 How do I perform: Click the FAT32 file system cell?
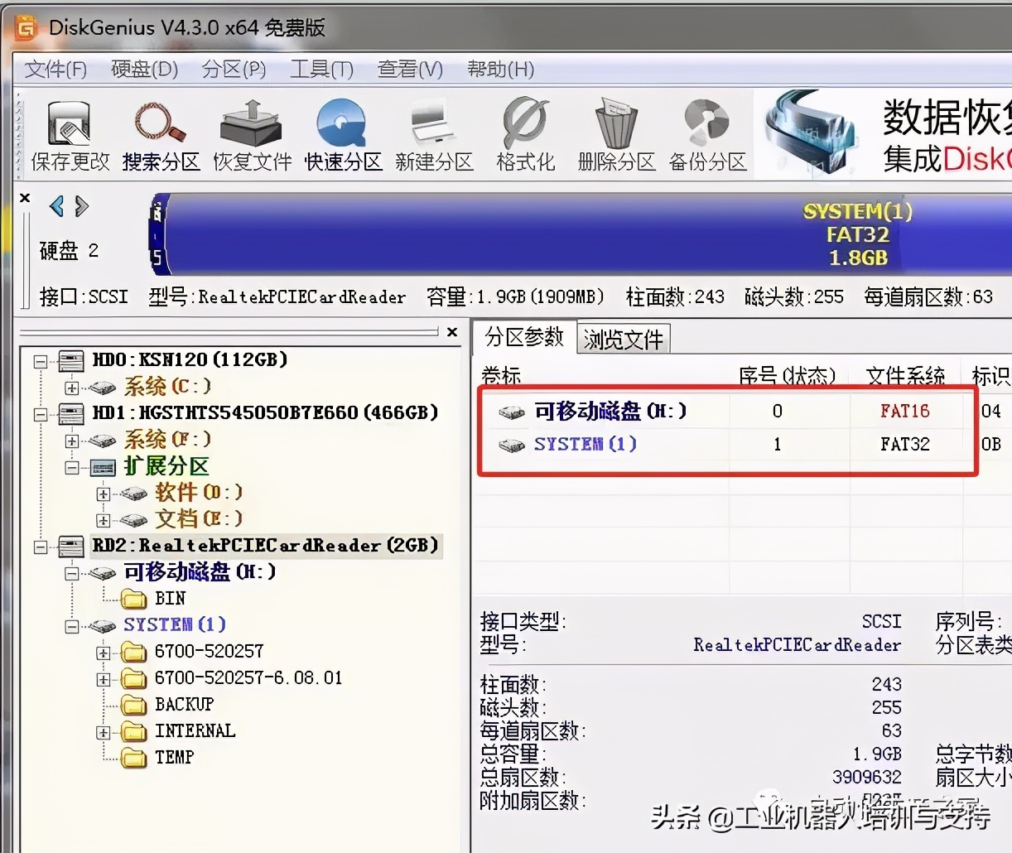click(x=904, y=445)
